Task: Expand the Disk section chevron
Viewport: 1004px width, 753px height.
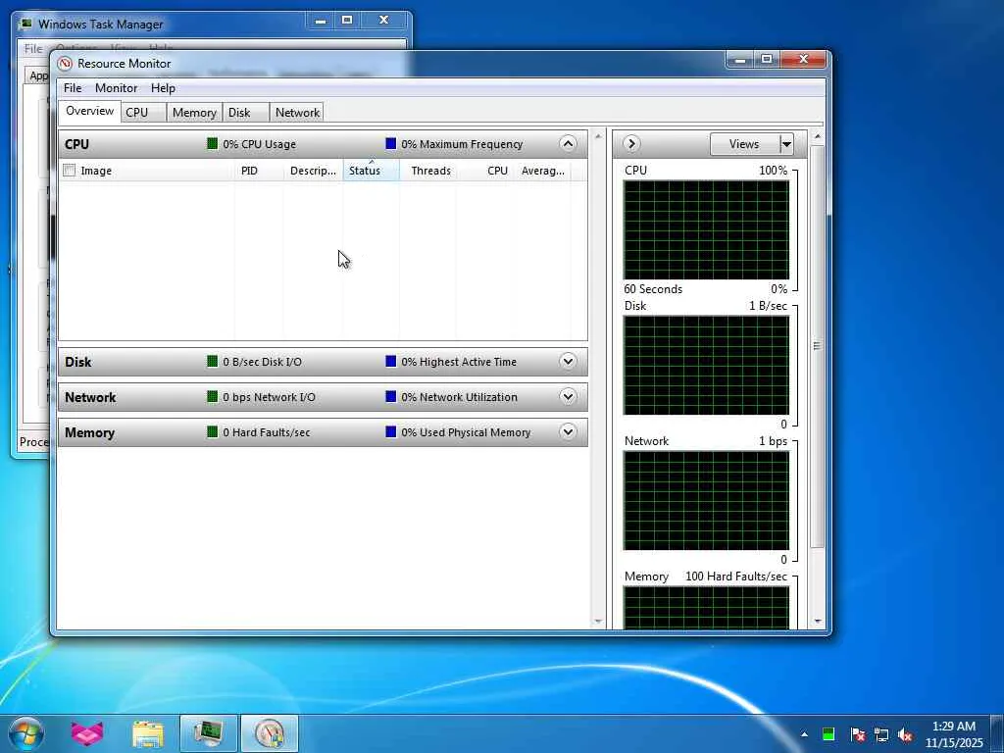Action: pos(568,361)
